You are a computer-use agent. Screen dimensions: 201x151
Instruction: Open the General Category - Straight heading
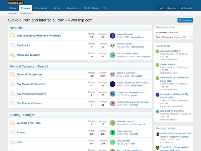(29, 66)
